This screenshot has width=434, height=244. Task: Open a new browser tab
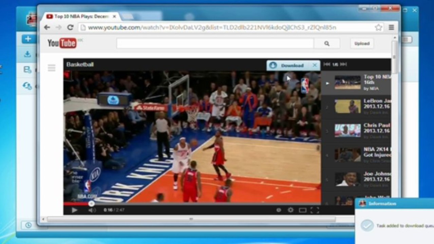(x=128, y=17)
